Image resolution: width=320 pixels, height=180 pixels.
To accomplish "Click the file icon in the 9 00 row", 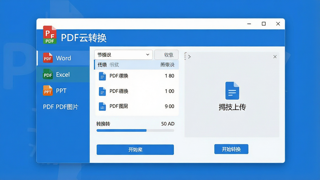I will [102, 106].
